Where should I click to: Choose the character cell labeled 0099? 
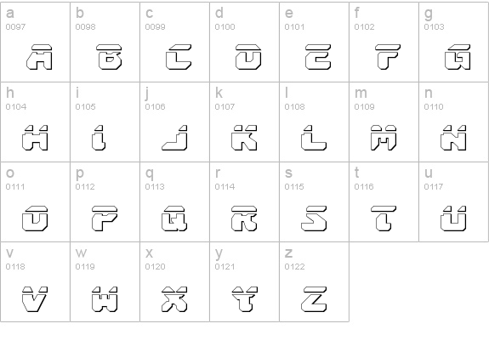tap(174, 43)
